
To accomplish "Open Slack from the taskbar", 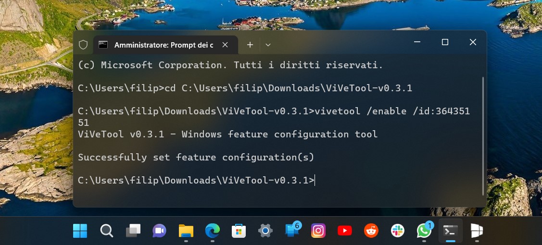I will 398,231.
